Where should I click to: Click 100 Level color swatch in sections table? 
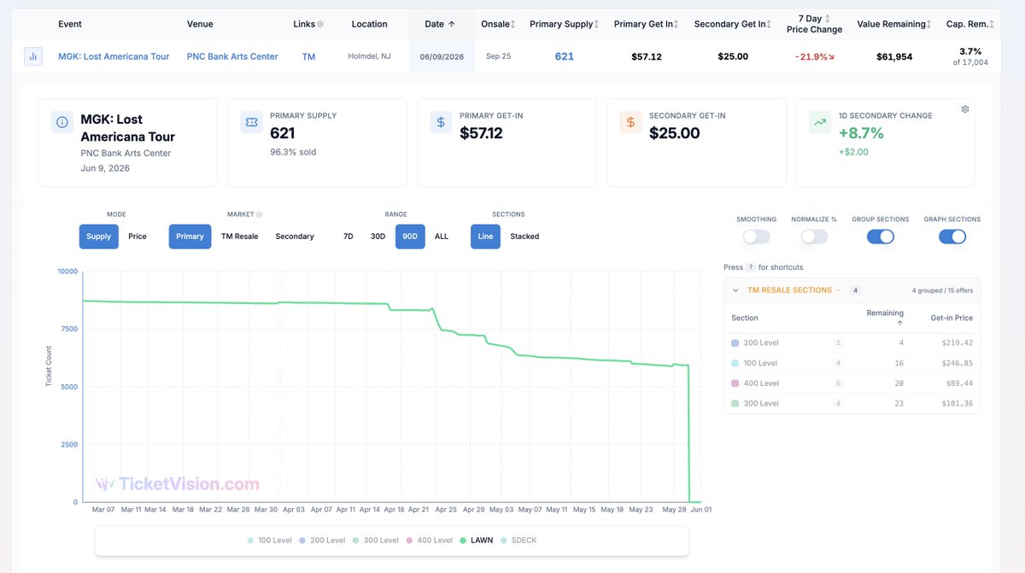[735, 363]
